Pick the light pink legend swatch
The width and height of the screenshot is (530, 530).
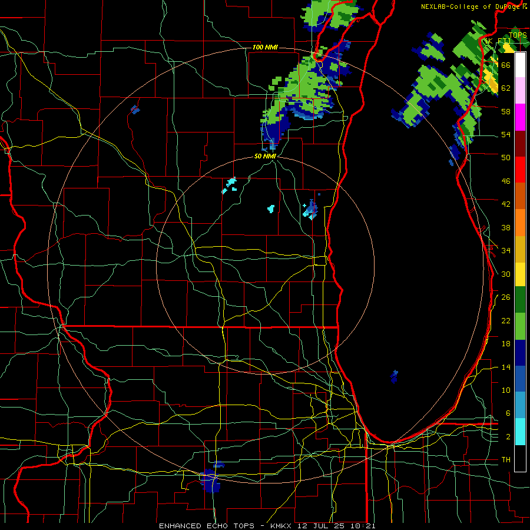coord(520,90)
